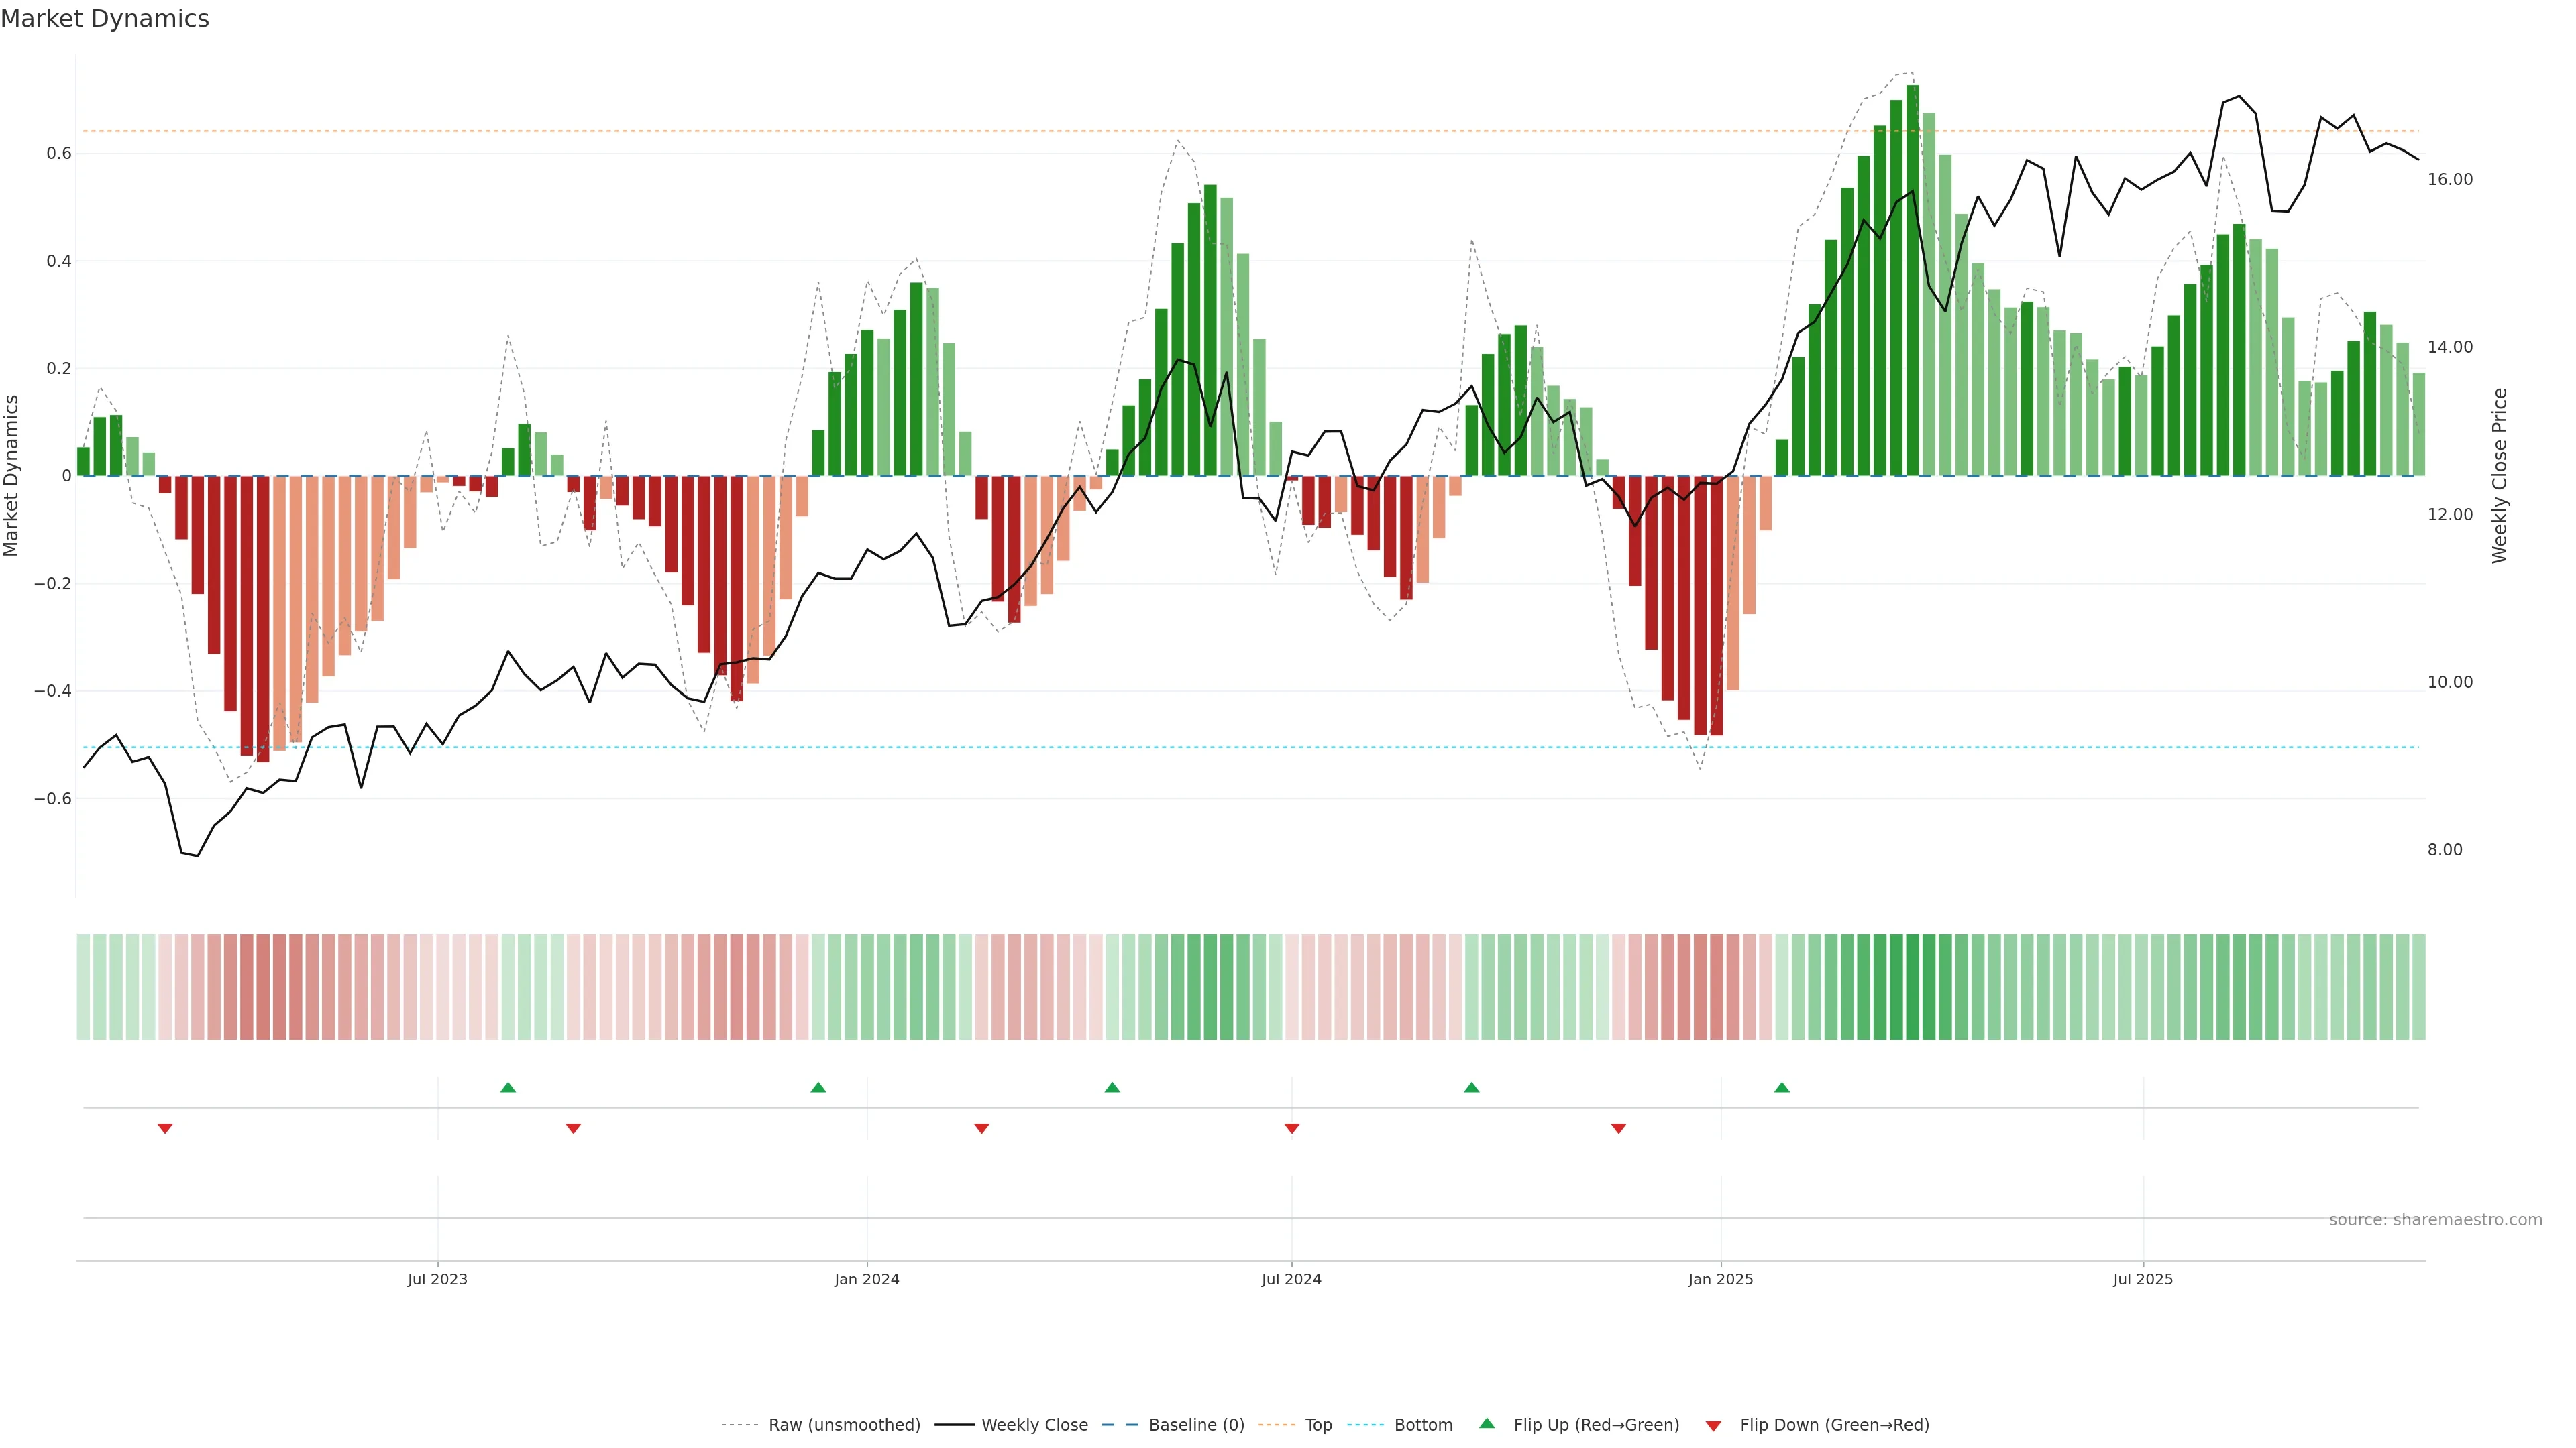Click the Jan 2025 x-axis label

[x=1720, y=1279]
